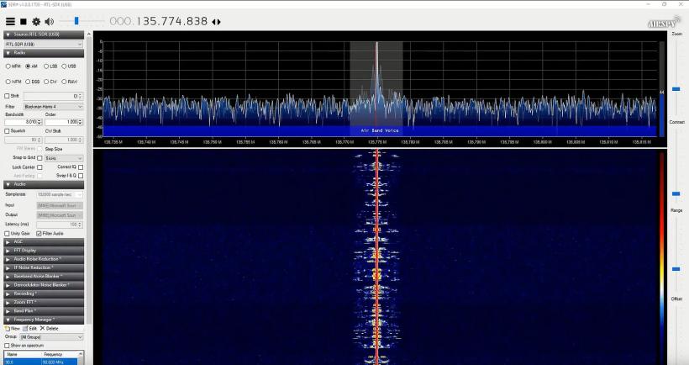Expand the Baseband Noise Blanker panel
Image resolution: width=689 pixels, height=365 pixels.
click(44, 277)
